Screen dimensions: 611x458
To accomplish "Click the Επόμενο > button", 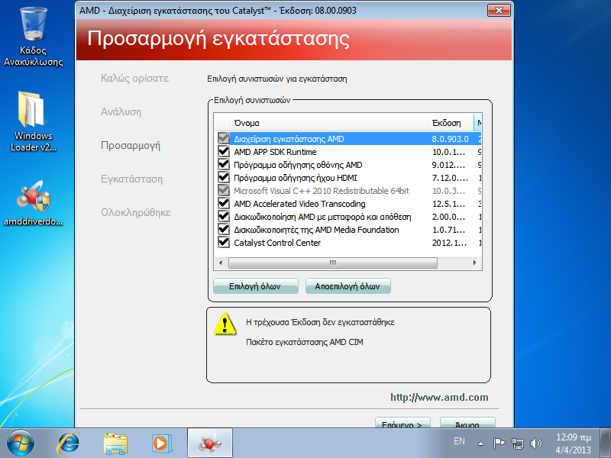I will click(402, 423).
